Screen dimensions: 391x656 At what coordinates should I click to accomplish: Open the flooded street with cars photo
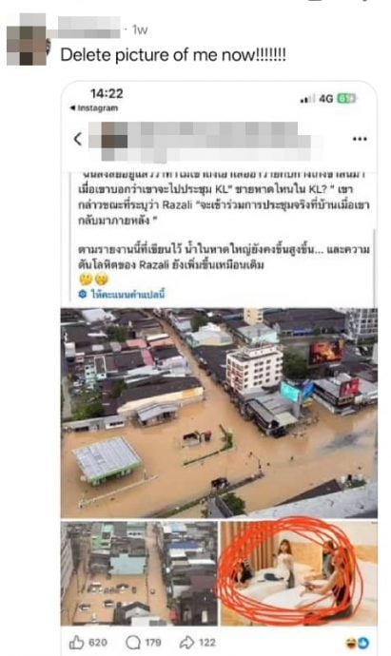pos(140,573)
